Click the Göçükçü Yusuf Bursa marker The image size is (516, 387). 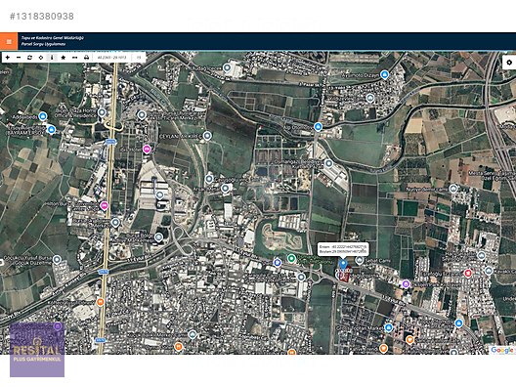57,260
